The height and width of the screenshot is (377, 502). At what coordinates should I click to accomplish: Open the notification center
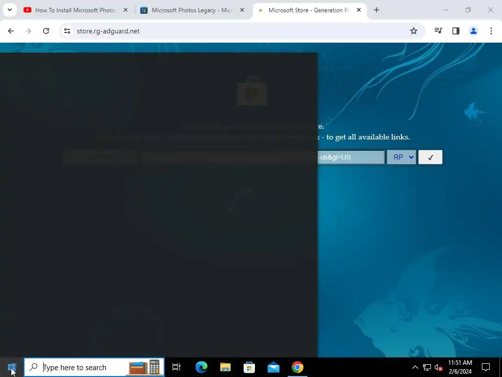[x=486, y=367]
